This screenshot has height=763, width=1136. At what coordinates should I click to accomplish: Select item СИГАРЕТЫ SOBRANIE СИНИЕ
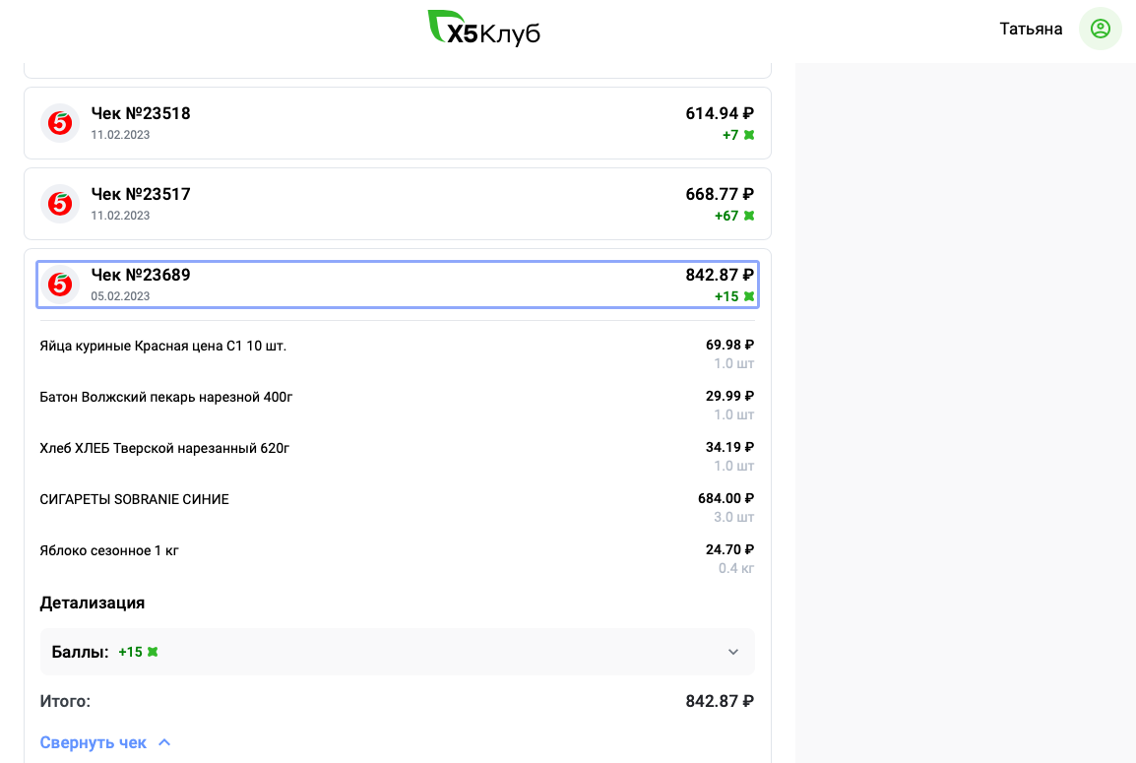(x=134, y=499)
